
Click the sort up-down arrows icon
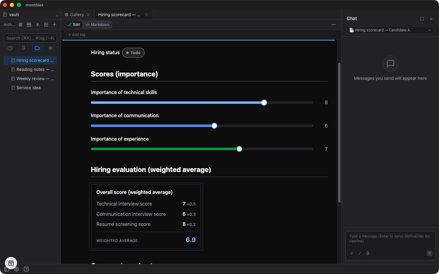[x=37, y=25]
